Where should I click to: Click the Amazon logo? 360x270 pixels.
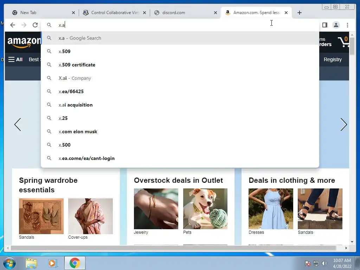click(x=24, y=42)
